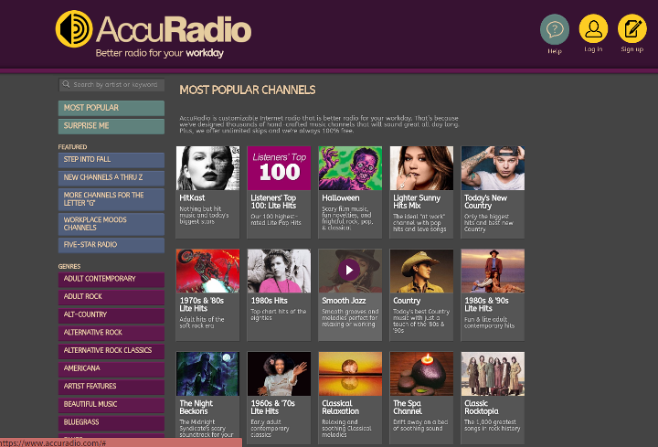Open the Country channel thumbnail

pos(421,271)
